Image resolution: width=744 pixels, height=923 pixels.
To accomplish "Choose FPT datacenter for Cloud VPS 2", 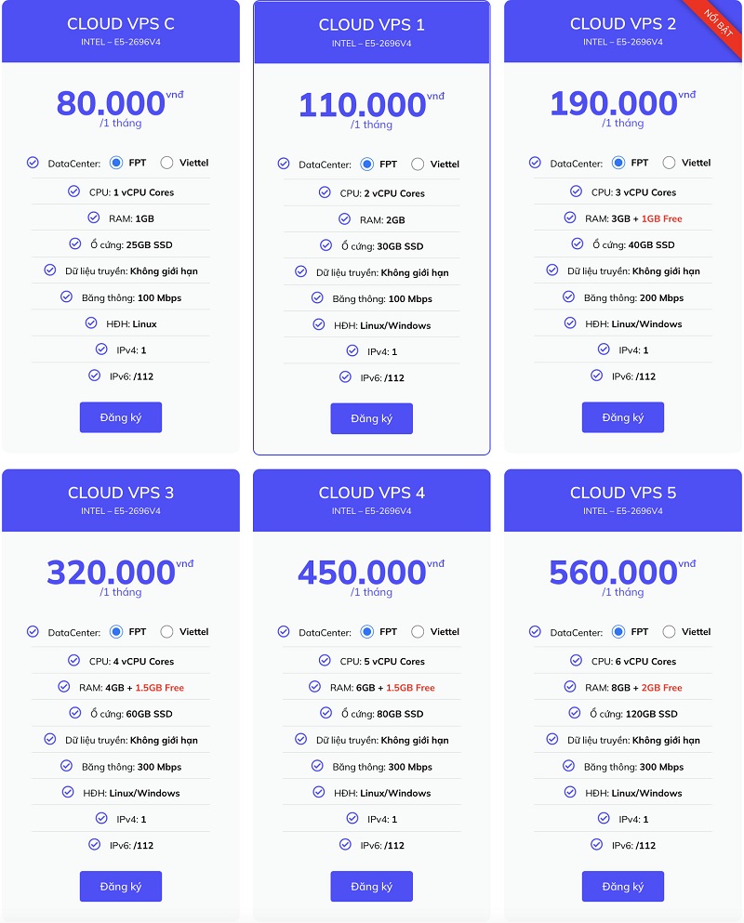I will 618,163.
